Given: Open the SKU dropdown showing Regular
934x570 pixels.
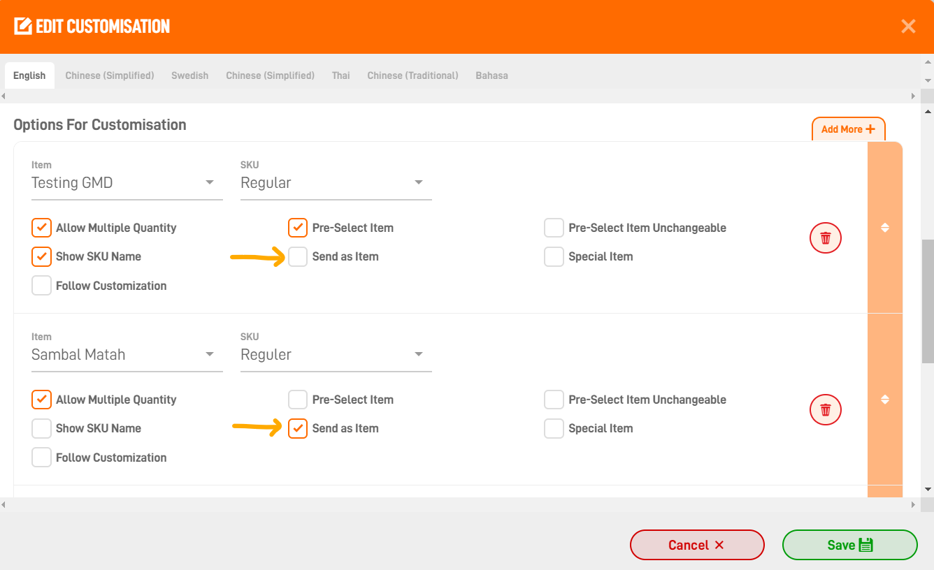Looking at the screenshot, I should tap(336, 183).
